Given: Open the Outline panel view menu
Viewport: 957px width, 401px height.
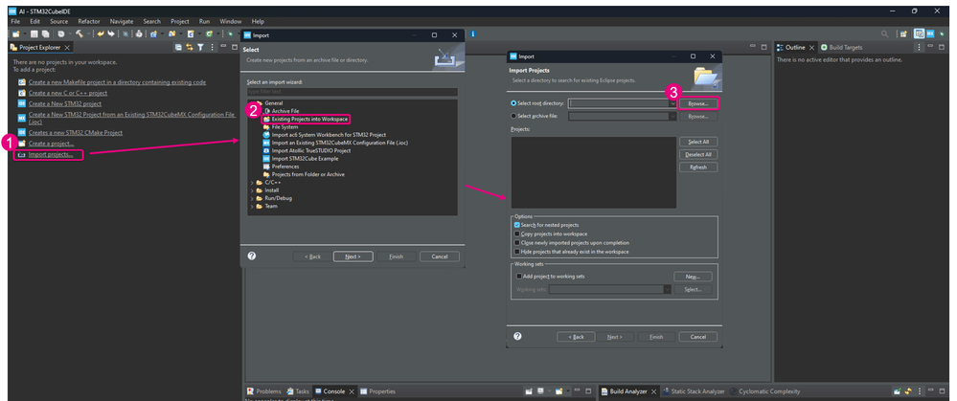Looking at the screenshot, I should pyautogui.click(x=919, y=47).
